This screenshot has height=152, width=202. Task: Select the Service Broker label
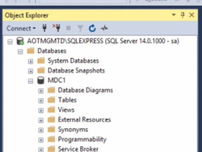(x=78, y=149)
